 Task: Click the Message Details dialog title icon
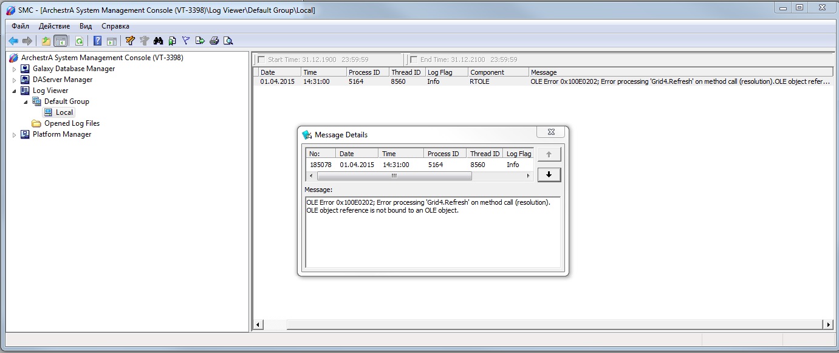tap(307, 135)
